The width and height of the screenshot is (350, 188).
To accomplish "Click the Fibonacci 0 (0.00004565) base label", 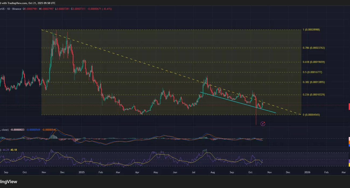I will (311, 115).
